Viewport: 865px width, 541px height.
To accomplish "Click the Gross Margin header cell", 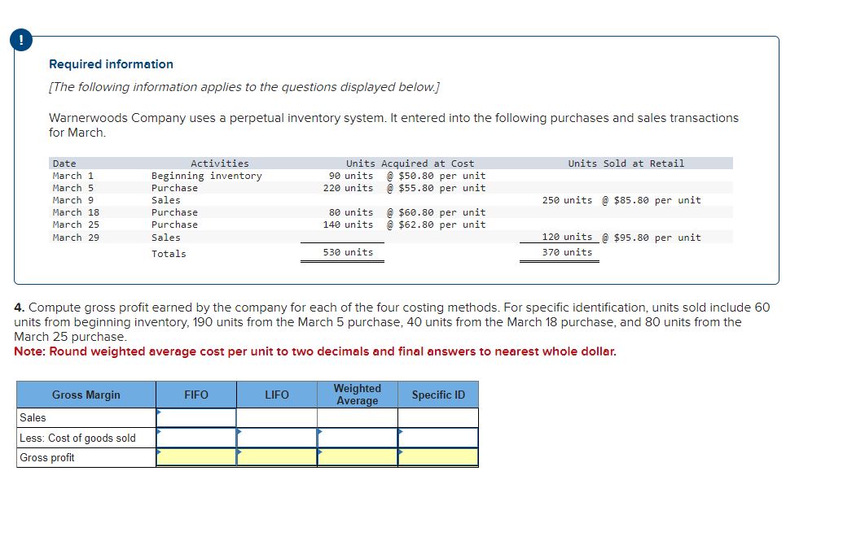I will point(86,395).
